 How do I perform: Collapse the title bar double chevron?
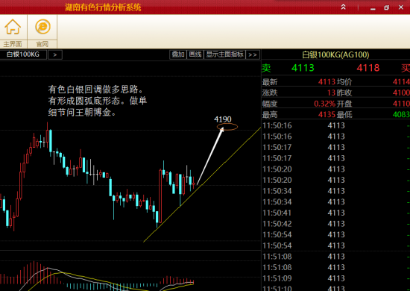(x=344, y=7)
